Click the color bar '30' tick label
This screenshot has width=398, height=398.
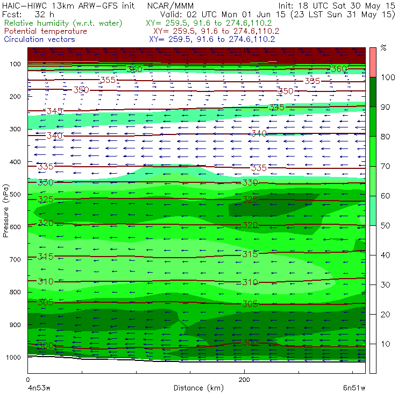click(x=385, y=285)
